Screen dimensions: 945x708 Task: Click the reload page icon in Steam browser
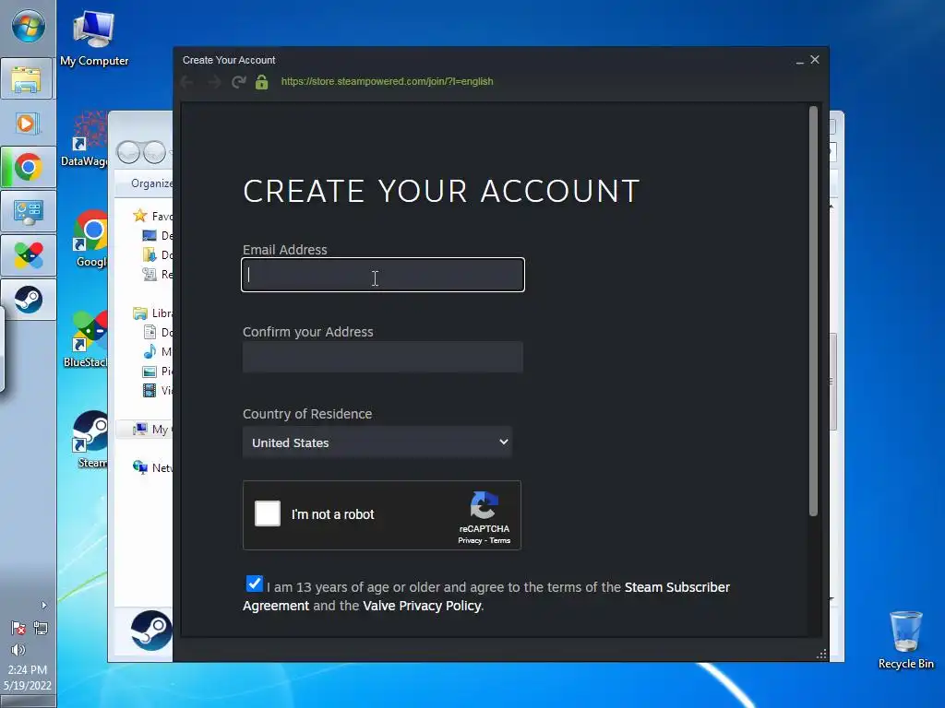[239, 82]
